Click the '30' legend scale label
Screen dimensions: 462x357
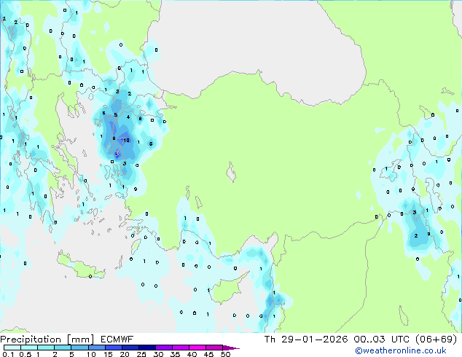click(x=158, y=354)
